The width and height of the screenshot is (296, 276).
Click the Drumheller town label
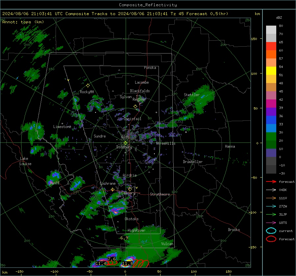coord(193,162)
